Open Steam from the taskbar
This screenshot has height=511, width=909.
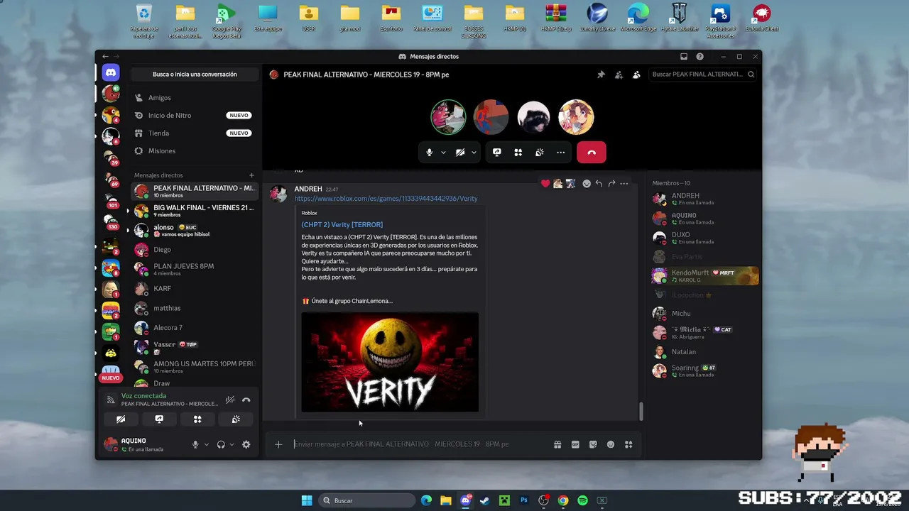click(x=484, y=500)
